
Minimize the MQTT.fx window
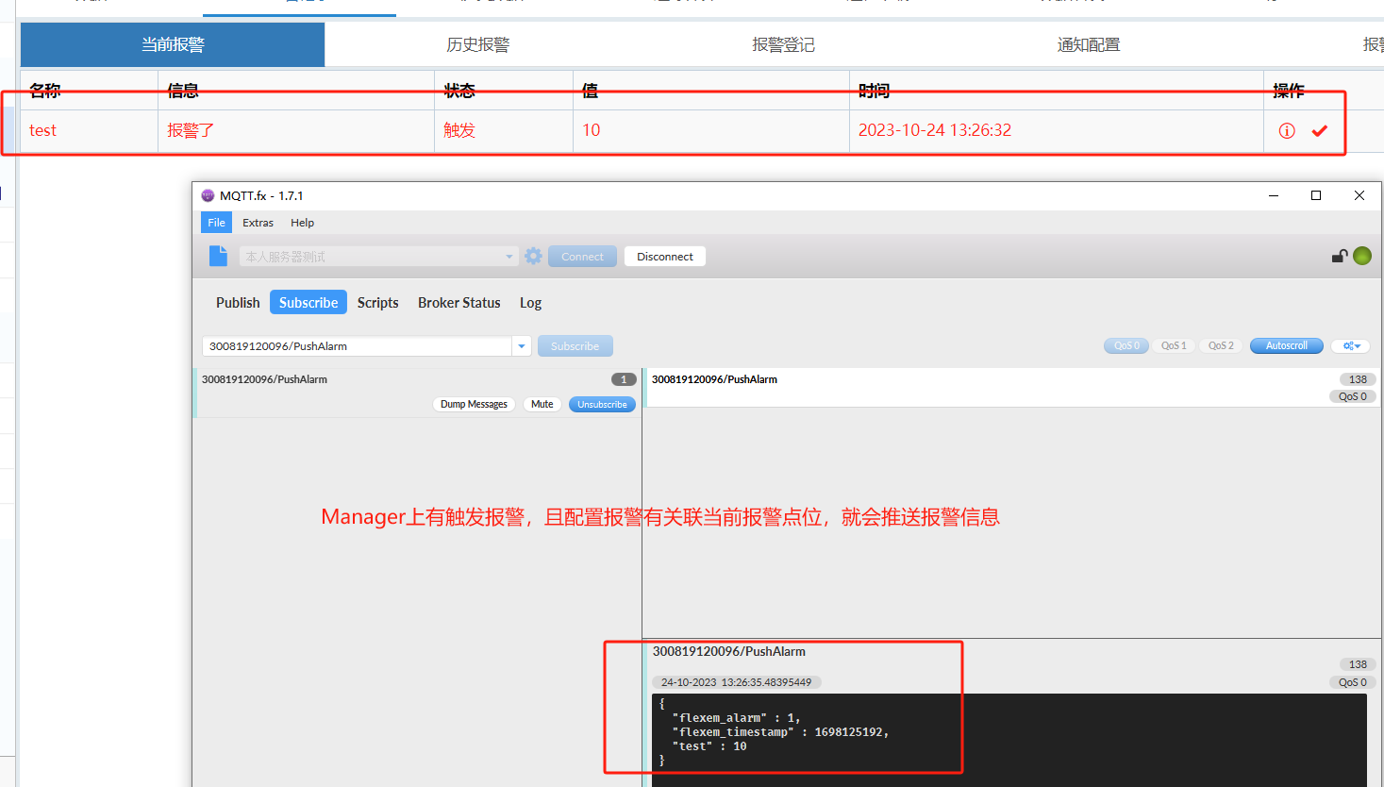[x=1274, y=195]
